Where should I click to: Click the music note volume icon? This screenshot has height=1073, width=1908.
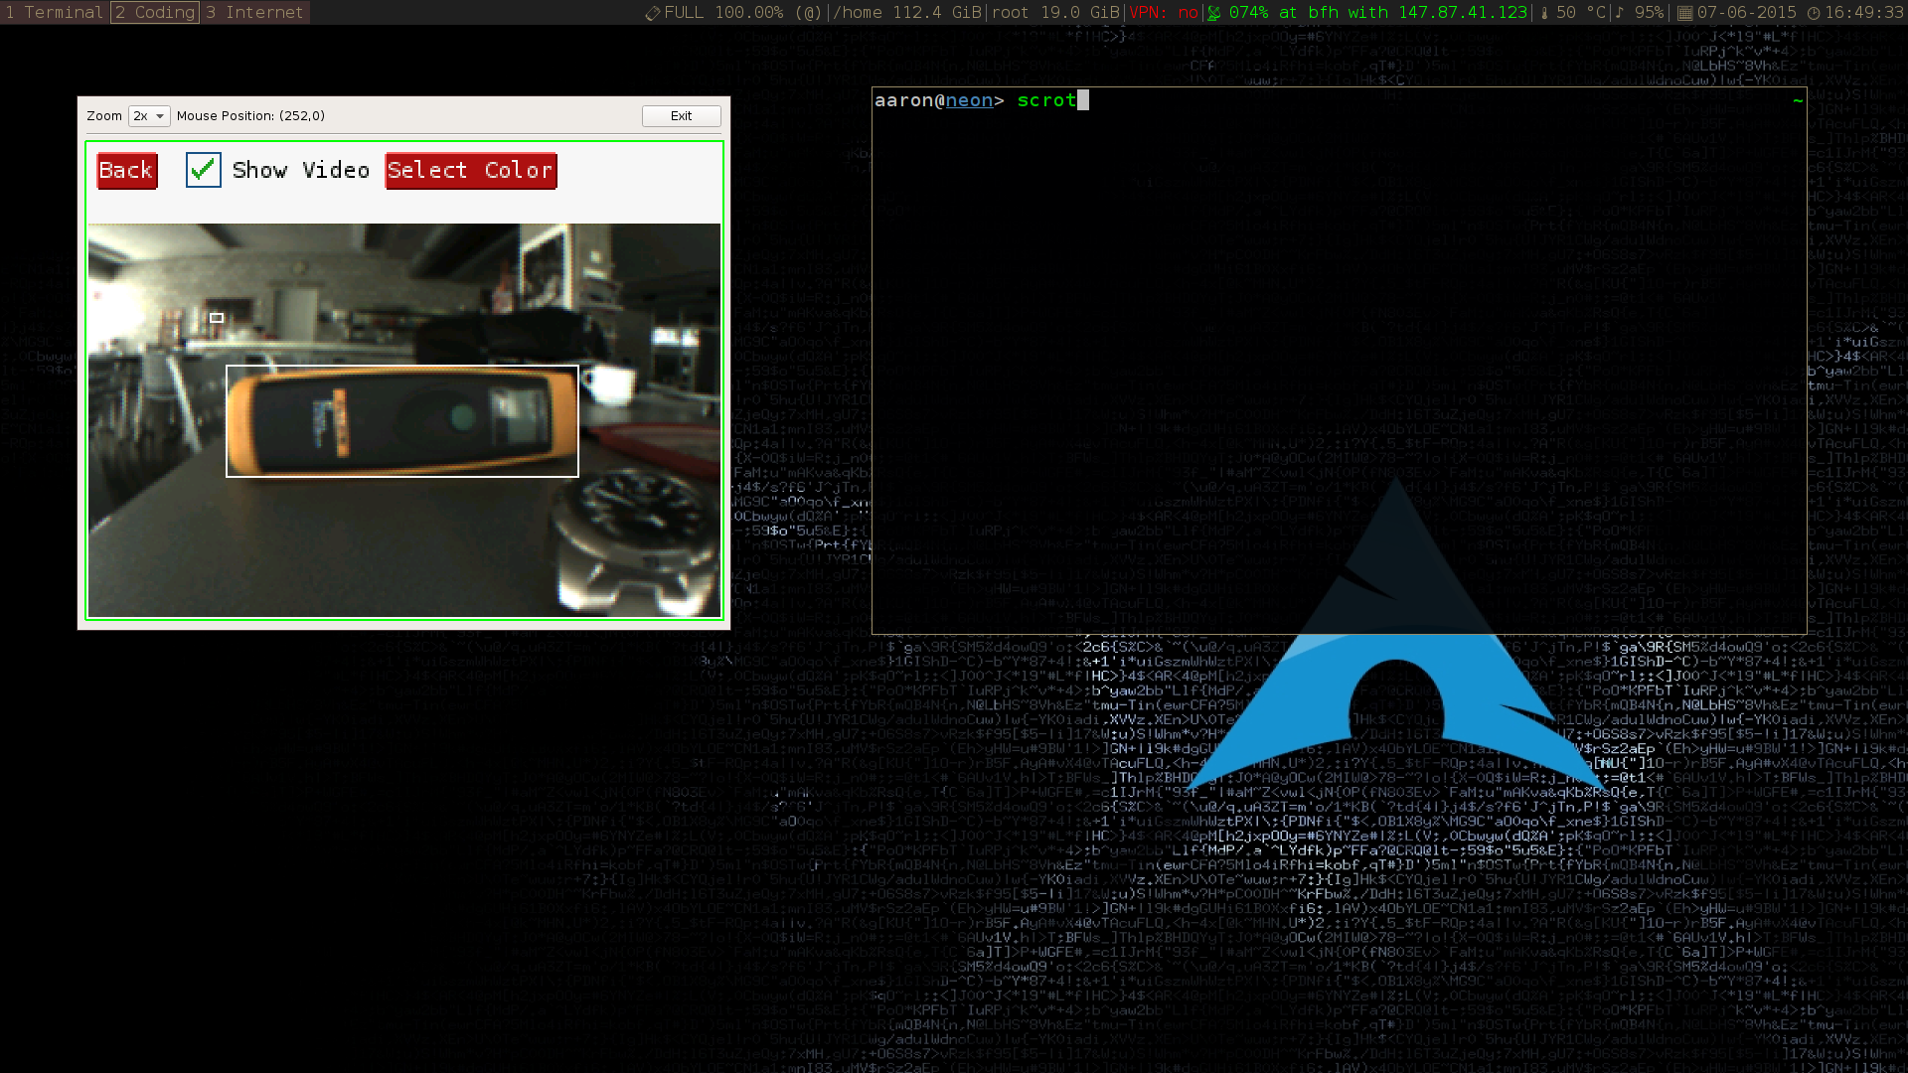[x=1620, y=13]
